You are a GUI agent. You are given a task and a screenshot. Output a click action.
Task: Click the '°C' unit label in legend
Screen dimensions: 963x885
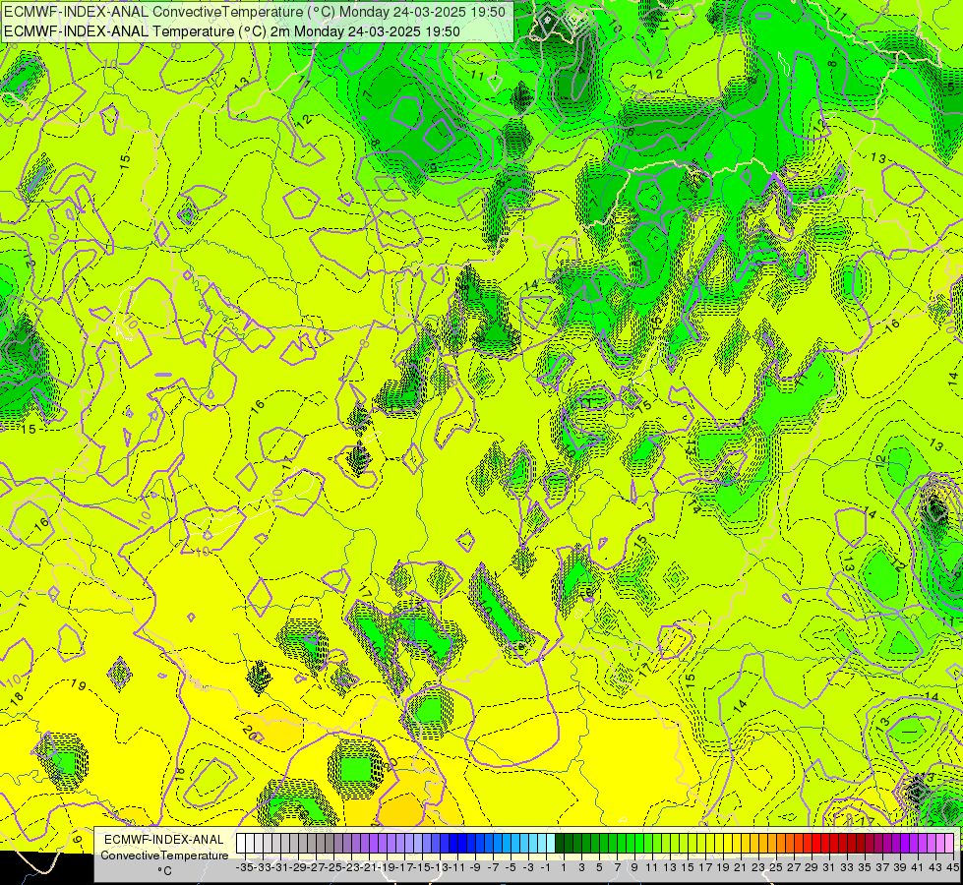coord(164,871)
